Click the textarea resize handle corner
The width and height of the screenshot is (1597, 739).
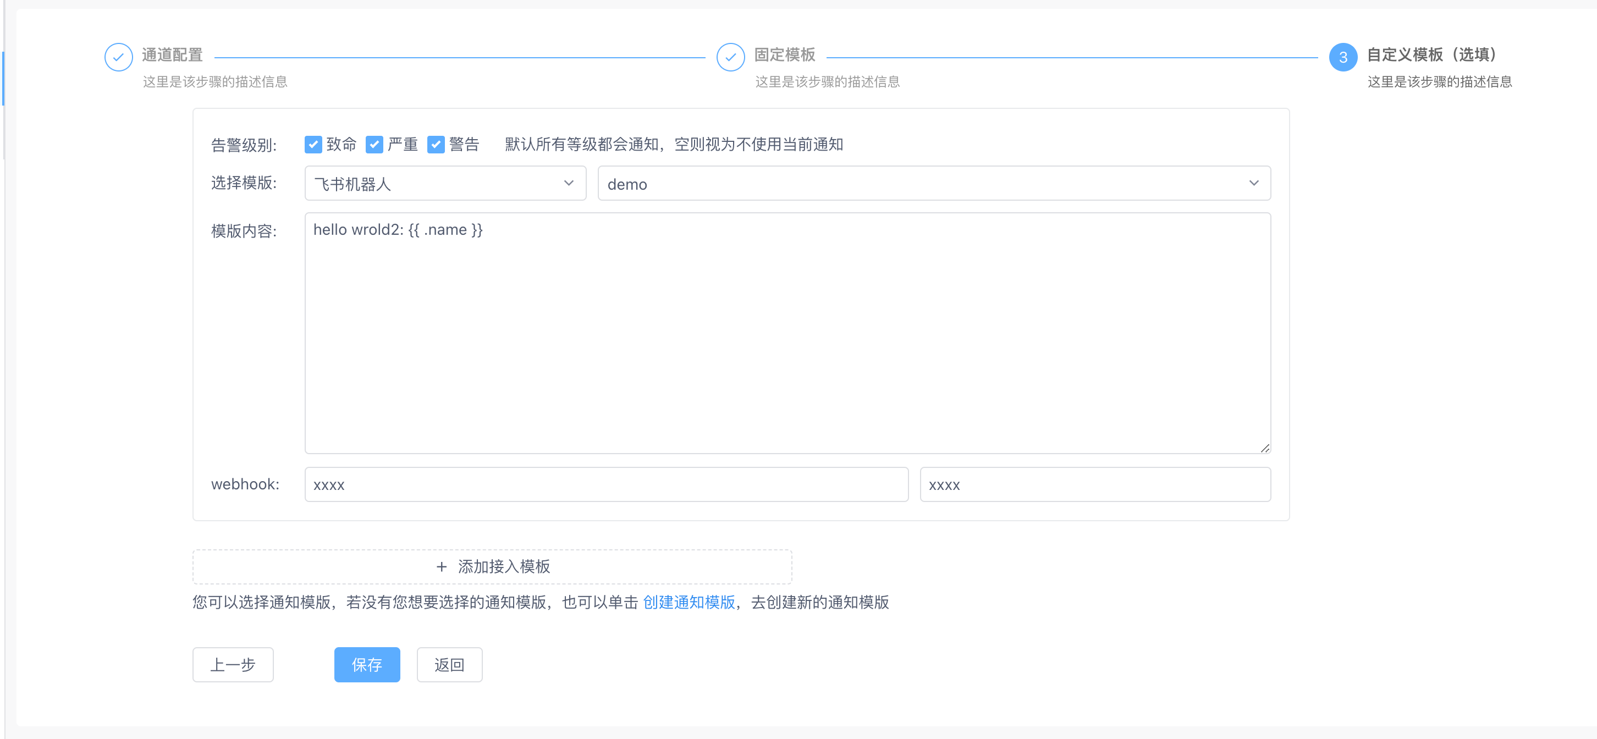coord(1265,448)
